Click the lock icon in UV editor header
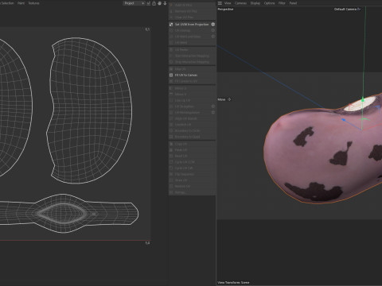This screenshot has height=286, width=382. click(154, 3)
